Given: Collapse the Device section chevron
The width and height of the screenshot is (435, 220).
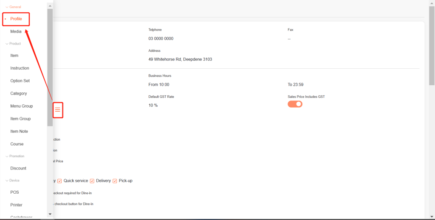Looking at the screenshot, I should pos(6,181).
